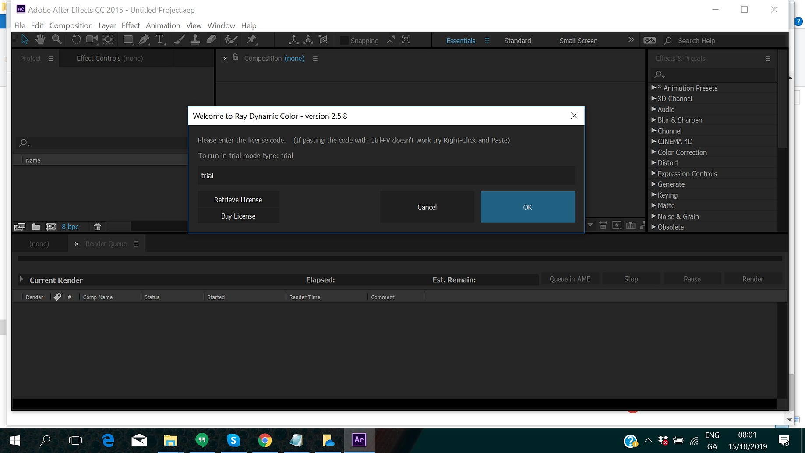The height and width of the screenshot is (453, 805).
Task: Select the Horizontal Type tool
Action: [160, 40]
